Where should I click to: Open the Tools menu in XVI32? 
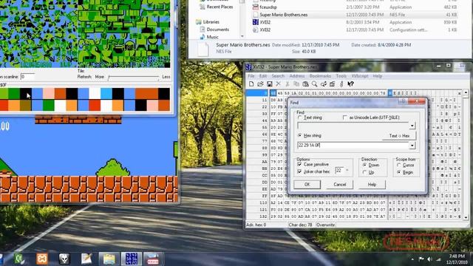pyautogui.click(x=341, y=76)
